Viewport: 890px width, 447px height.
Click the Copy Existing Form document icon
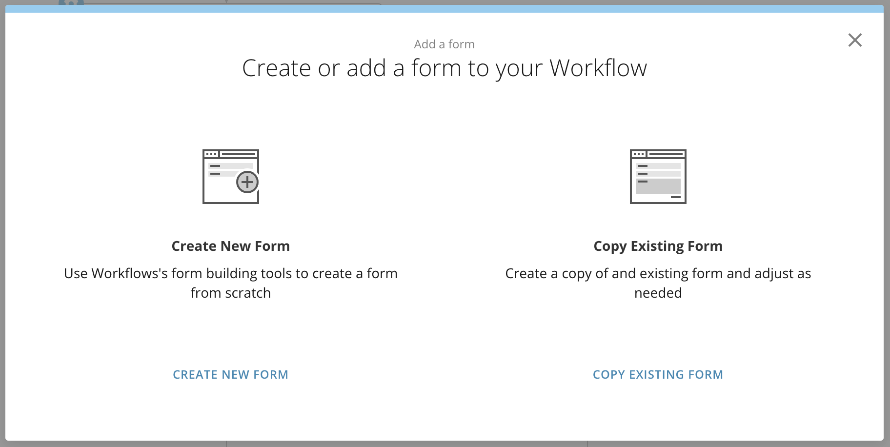click(x=658, y=177)
